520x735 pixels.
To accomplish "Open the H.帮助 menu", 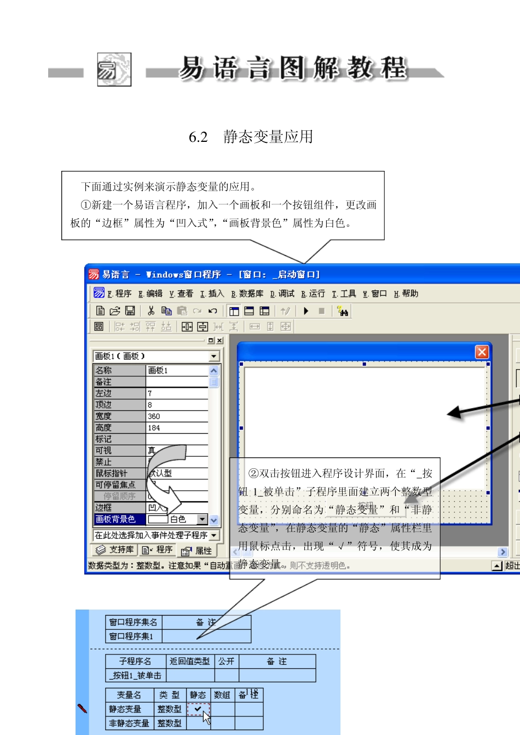I will point(406,294).
